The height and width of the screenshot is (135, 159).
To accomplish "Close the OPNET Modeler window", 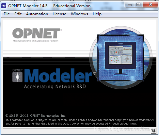I will tap(151, 5).
